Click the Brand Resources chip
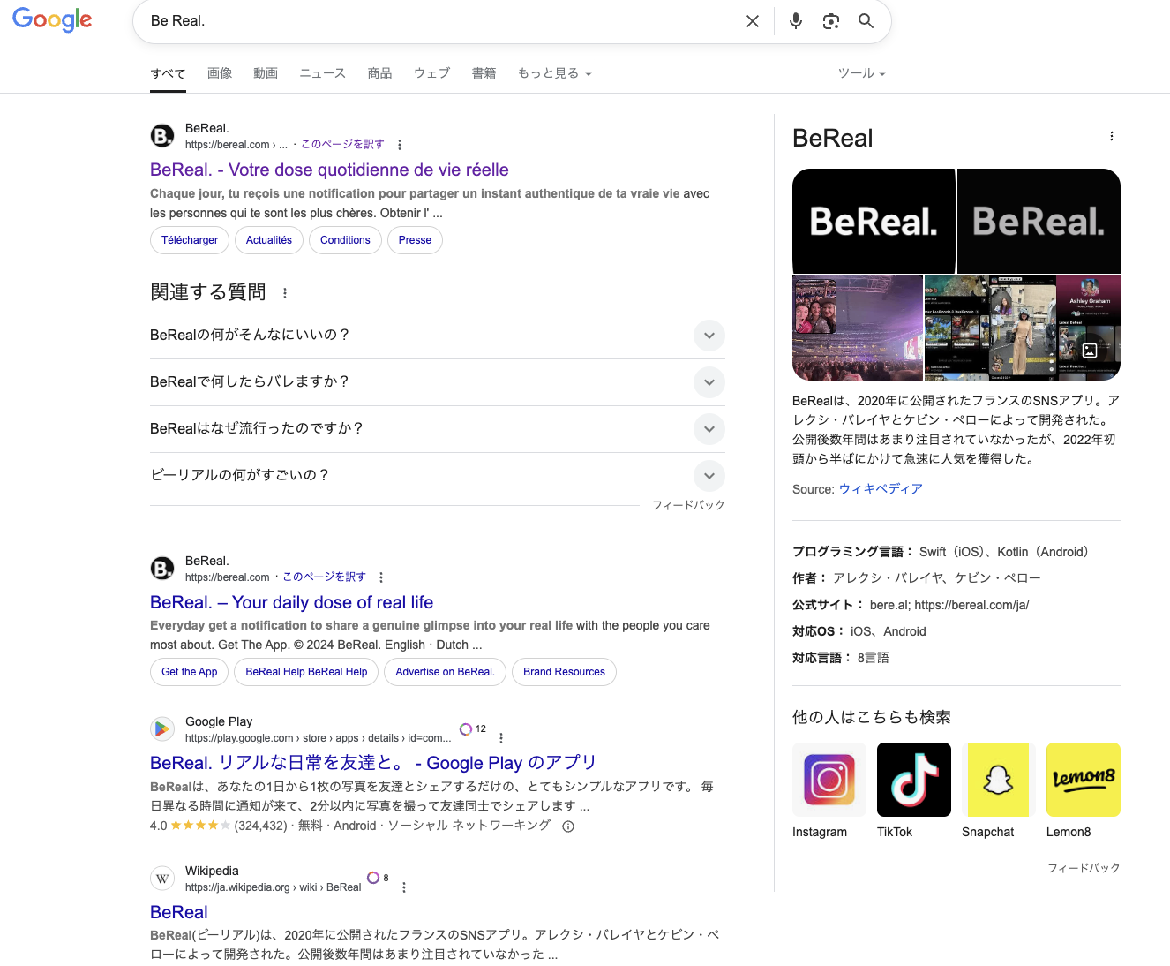Screen dimensions: 1170x966 click(x=564, y=672)
